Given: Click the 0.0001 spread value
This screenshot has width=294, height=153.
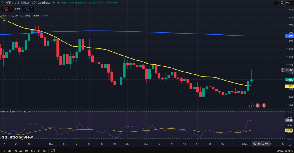Looking at the screenshot, I should pyautogui.click(x=18, y=9).
